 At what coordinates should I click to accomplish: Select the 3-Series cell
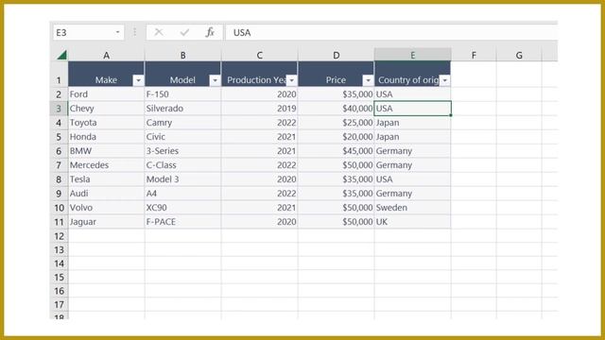coord(182,151)
